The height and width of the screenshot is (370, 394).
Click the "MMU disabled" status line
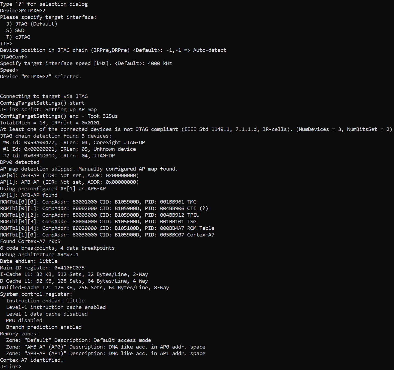click(x=24, y=321)
